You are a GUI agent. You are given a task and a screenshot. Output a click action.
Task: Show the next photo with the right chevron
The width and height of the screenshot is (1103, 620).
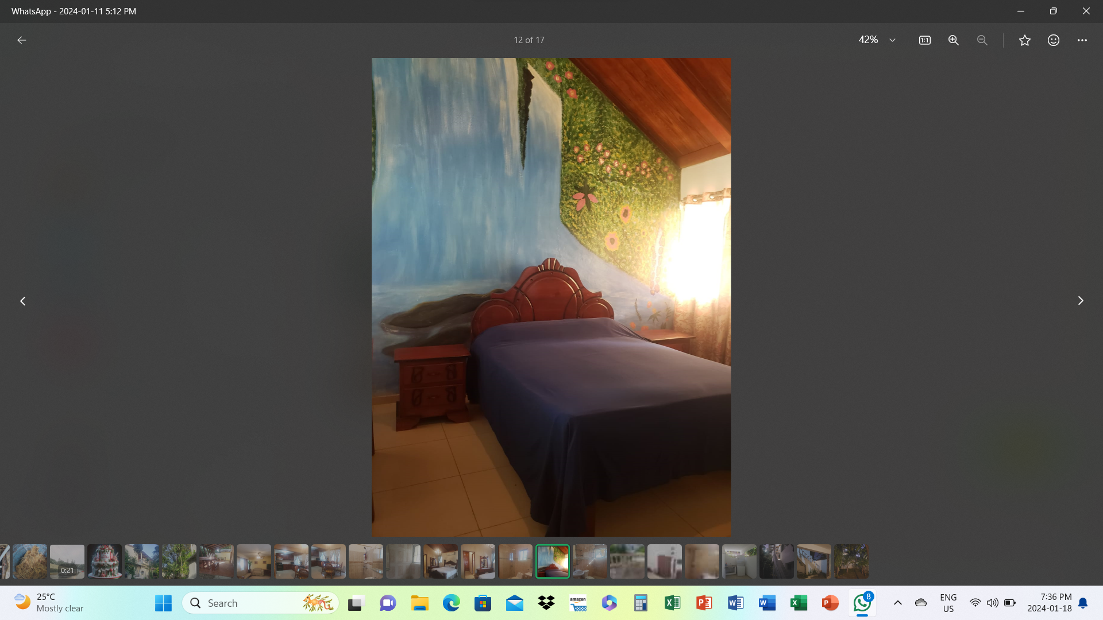coord(1081,301)
